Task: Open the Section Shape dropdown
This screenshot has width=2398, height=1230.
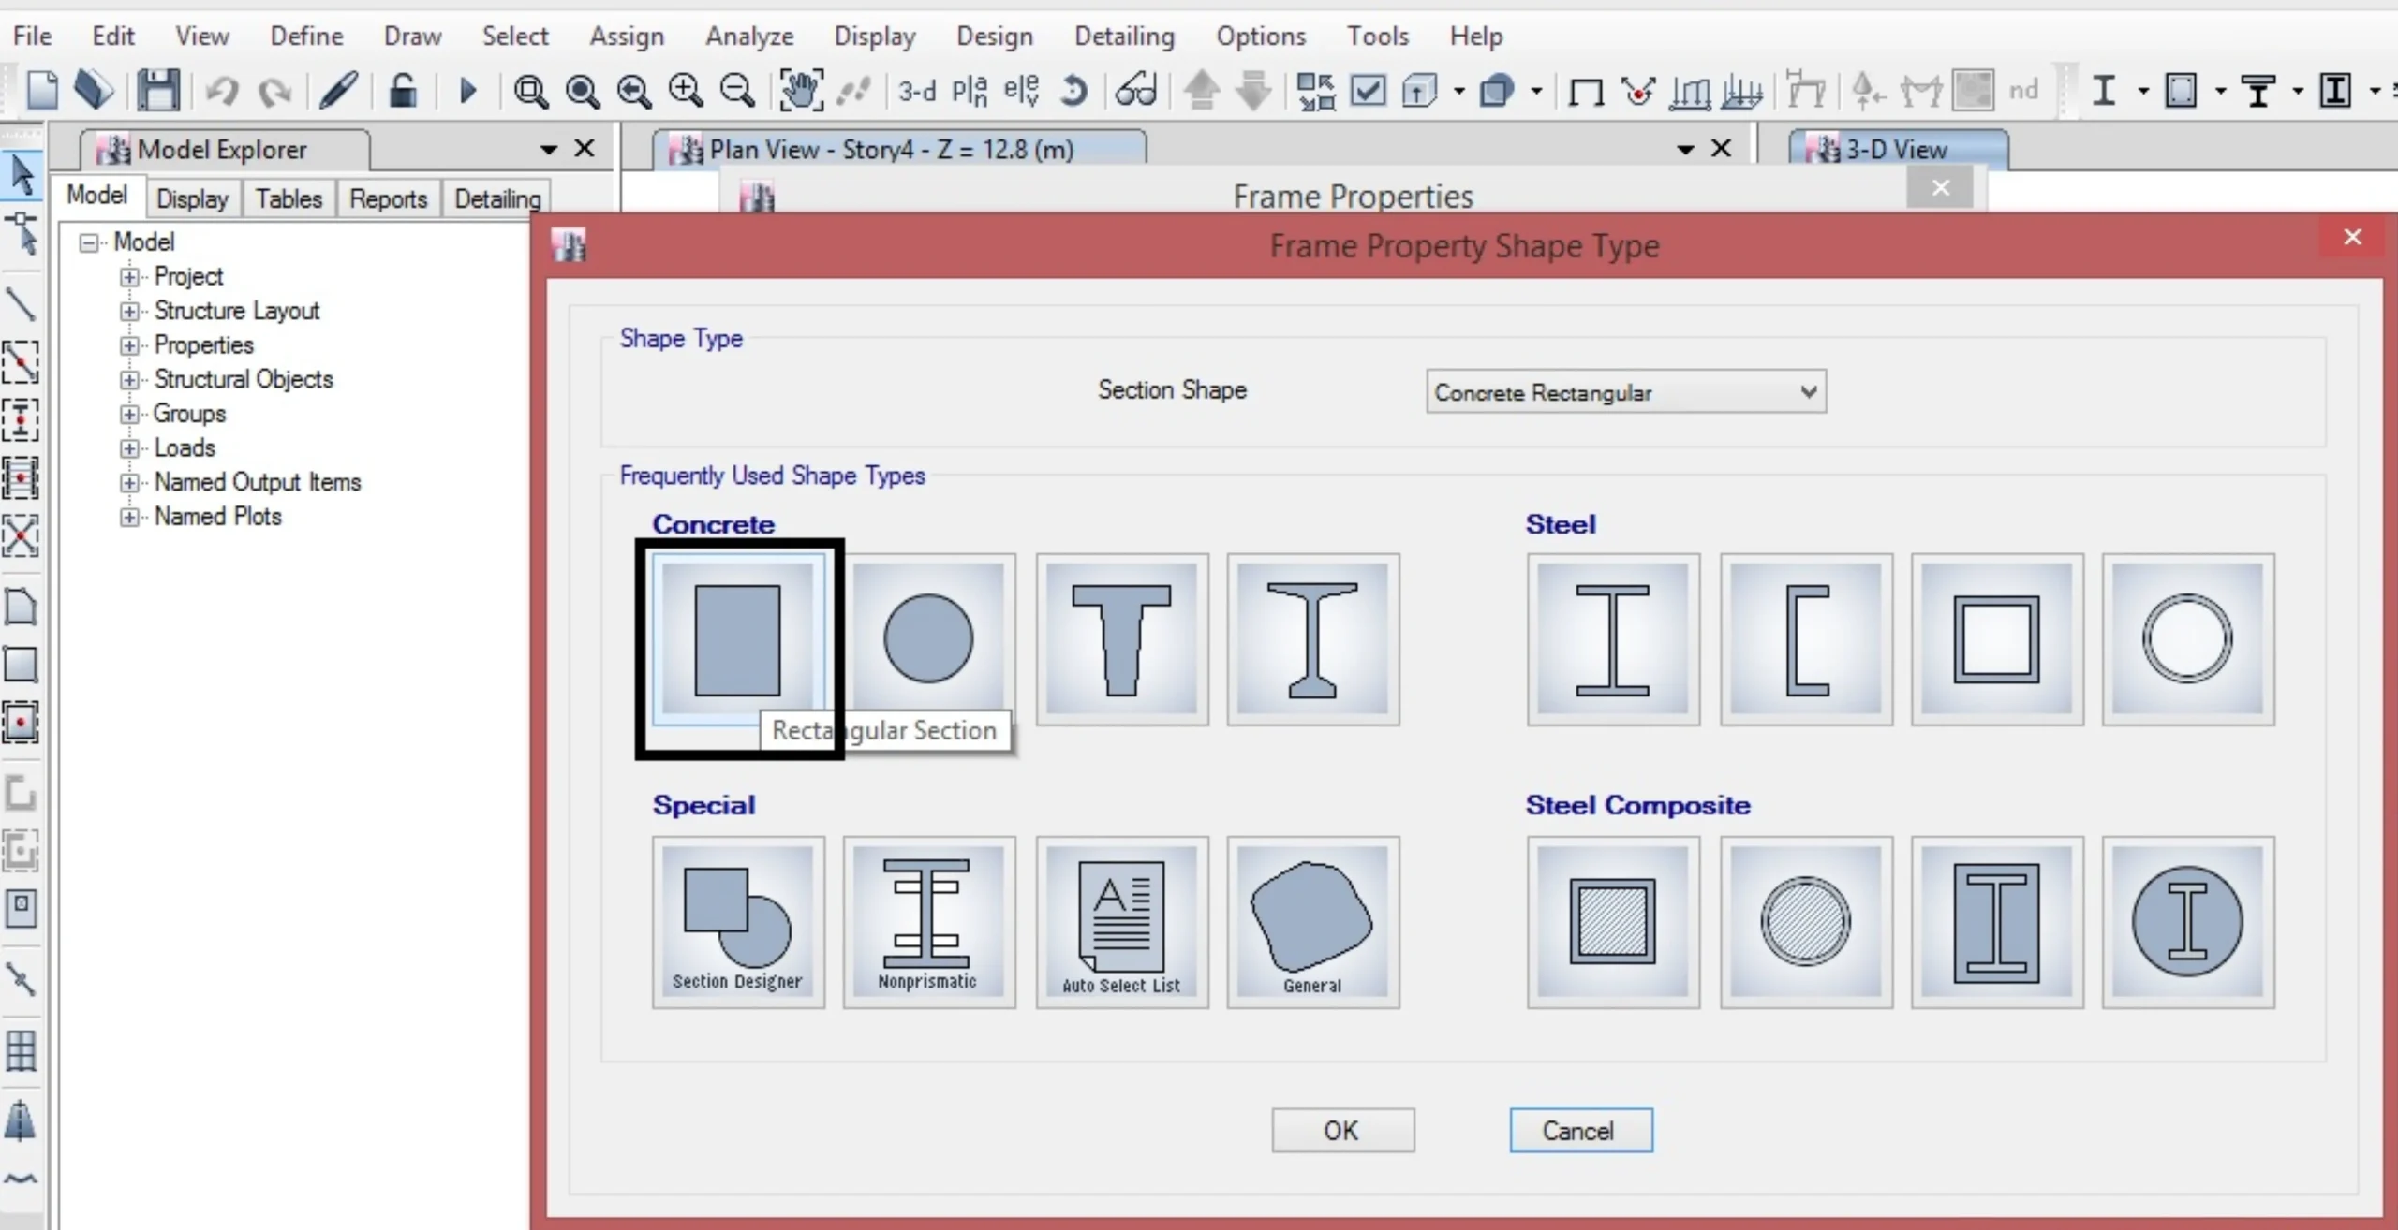Action: point(1625,392)
